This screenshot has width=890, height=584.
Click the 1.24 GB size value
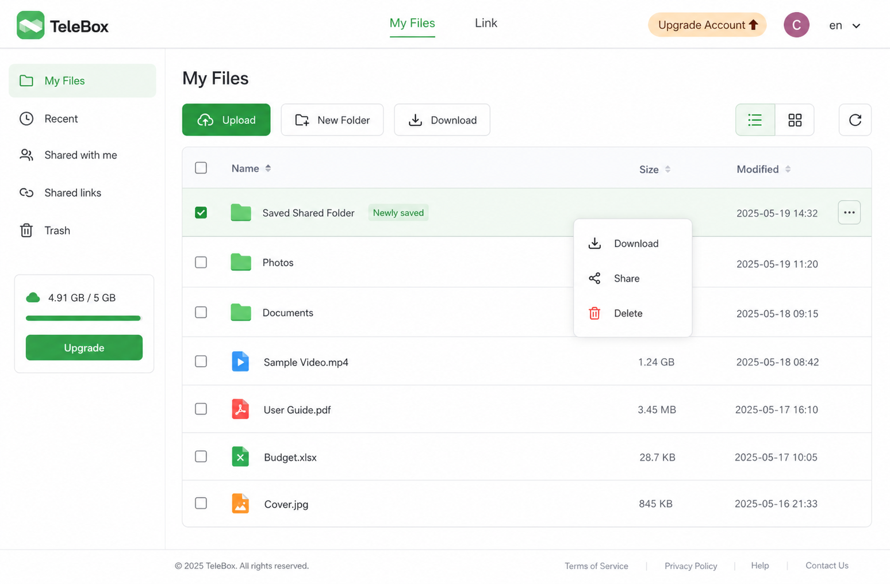coord(656,362)
